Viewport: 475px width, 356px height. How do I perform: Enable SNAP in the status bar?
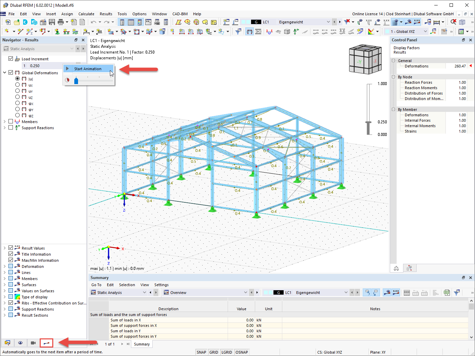click(x=201, y=352)
